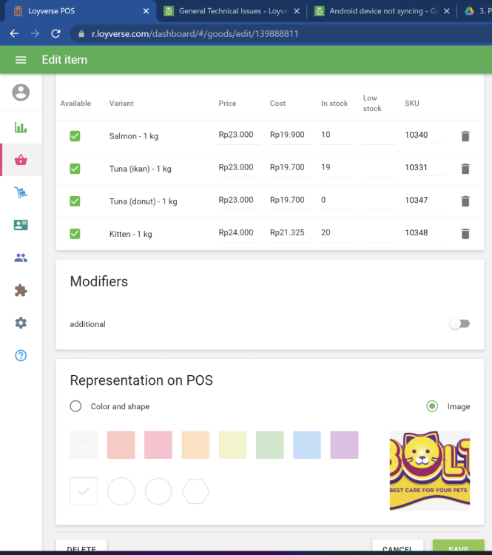Open Inventory management cart icon in sidebar
Image resolution: width=492 pixels, height=555 pixels.
(x=21, y=192)
